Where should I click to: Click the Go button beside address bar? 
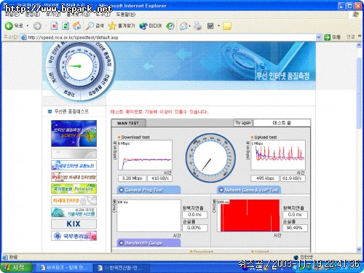[x=332, y=37]
